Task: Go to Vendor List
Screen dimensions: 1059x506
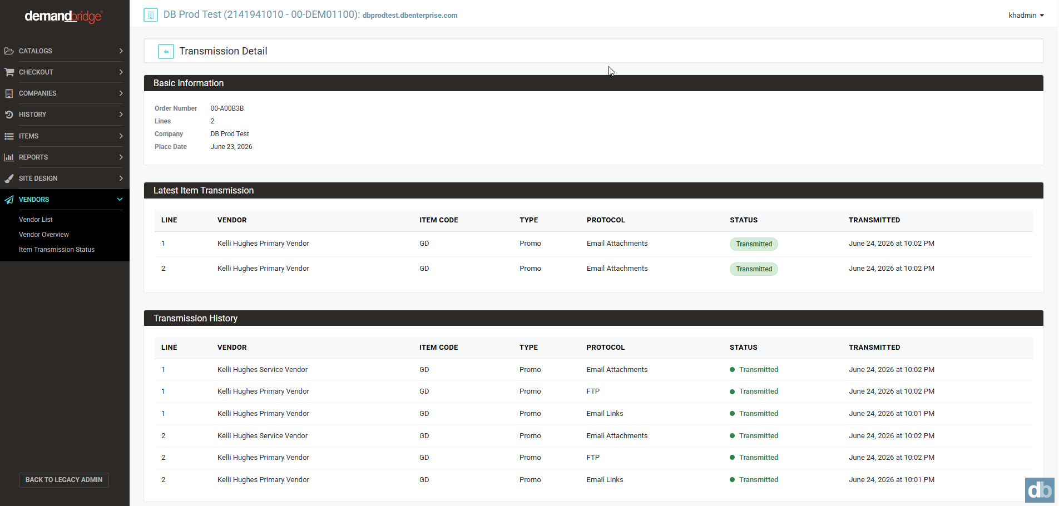Action: (36, 220)
